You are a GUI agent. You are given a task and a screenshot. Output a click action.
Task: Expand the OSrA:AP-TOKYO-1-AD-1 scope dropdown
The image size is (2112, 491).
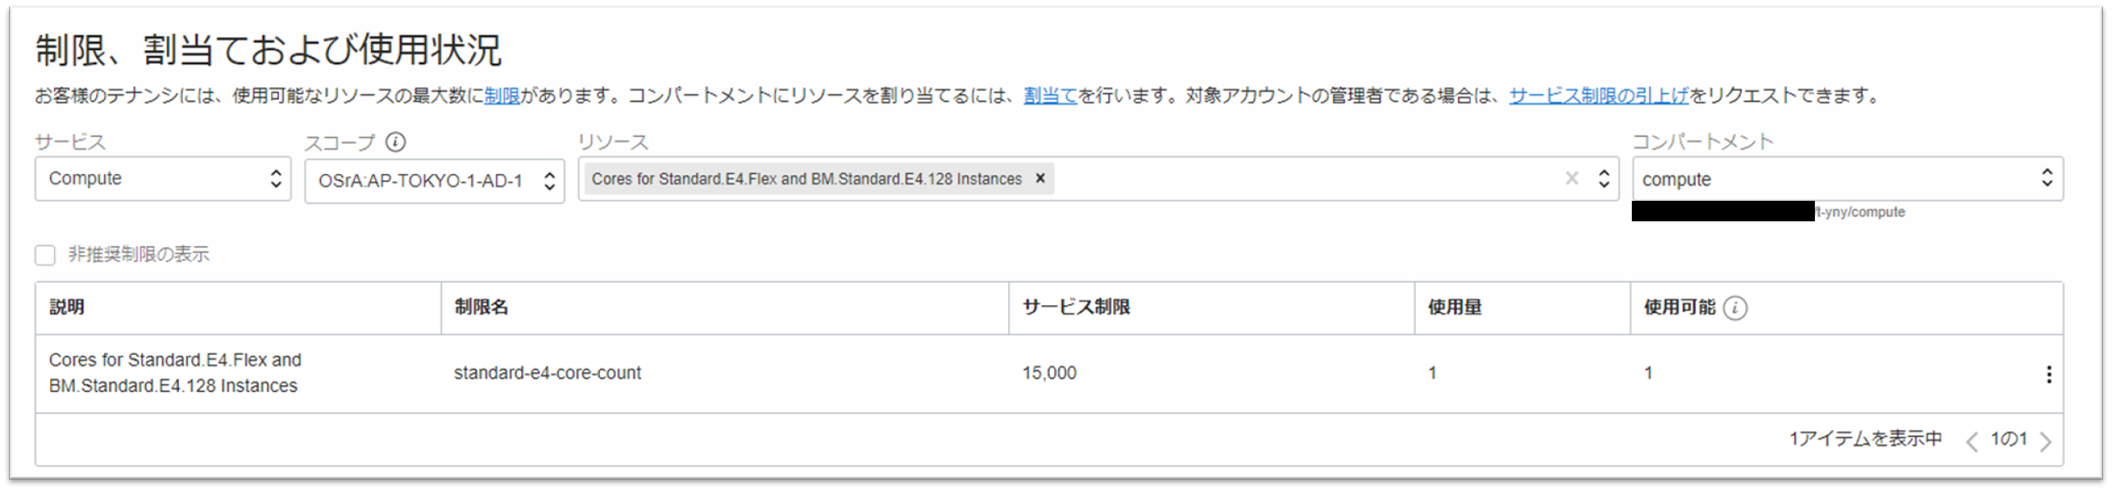[x=434, y=180]
